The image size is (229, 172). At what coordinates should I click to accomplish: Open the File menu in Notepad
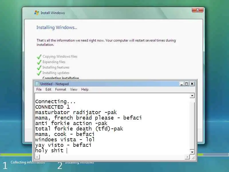pos(39,89)
